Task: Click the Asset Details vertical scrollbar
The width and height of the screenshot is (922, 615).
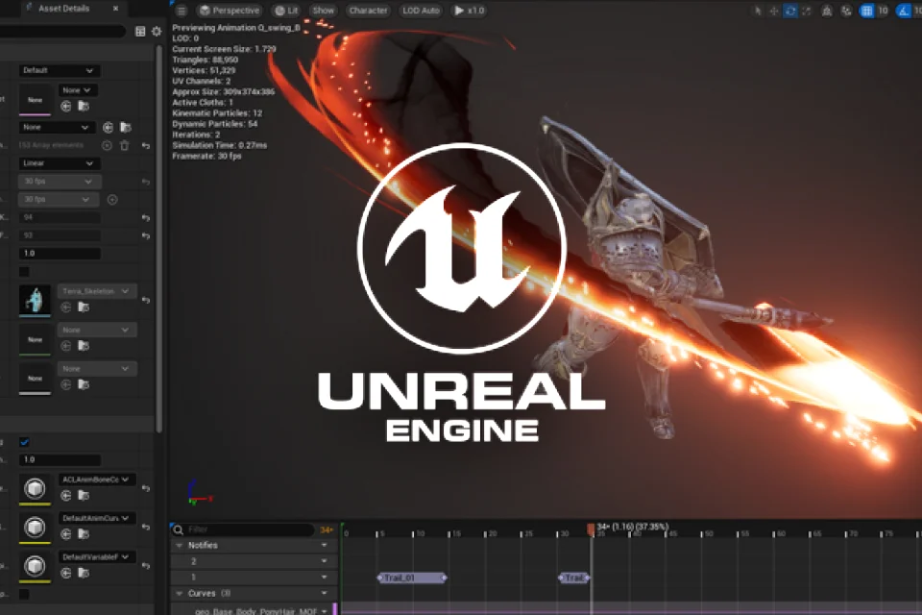Action: click(x=158, y=238)
